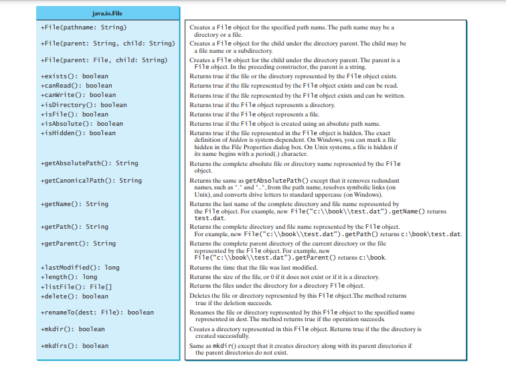The width and height of the screenshot is (506, 366).
Task: Select +File(parent: String, child: String) constructor
Action: (108, 43)
